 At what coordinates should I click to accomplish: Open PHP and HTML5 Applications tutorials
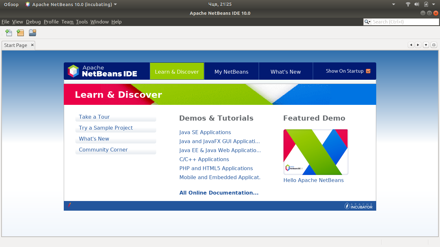click(x=216, y=168)
